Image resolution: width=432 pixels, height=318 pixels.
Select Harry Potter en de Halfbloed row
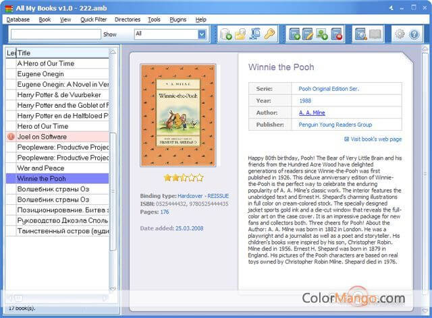coord(57,115)
